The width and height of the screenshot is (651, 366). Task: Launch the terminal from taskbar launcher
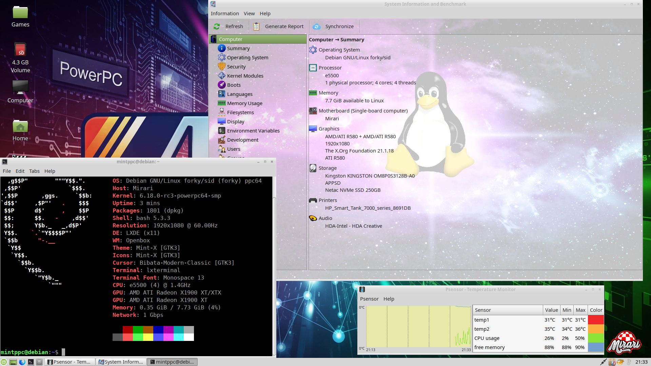pyautogui.click(x=31, y=362)
